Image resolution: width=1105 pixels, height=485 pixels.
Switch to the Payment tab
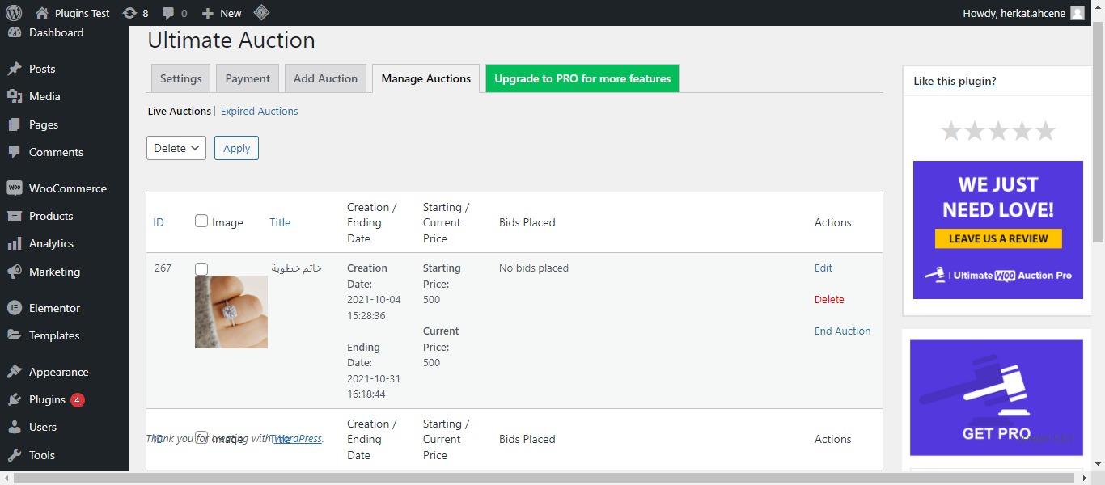pyautogui.click(x=248, y=78)
